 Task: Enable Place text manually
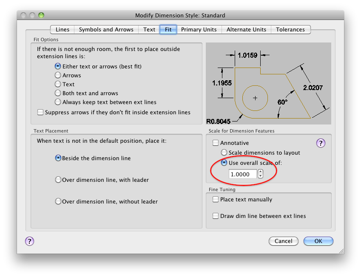coord(215,199)
